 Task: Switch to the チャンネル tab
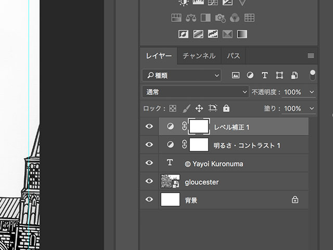(x=199, y=56)
